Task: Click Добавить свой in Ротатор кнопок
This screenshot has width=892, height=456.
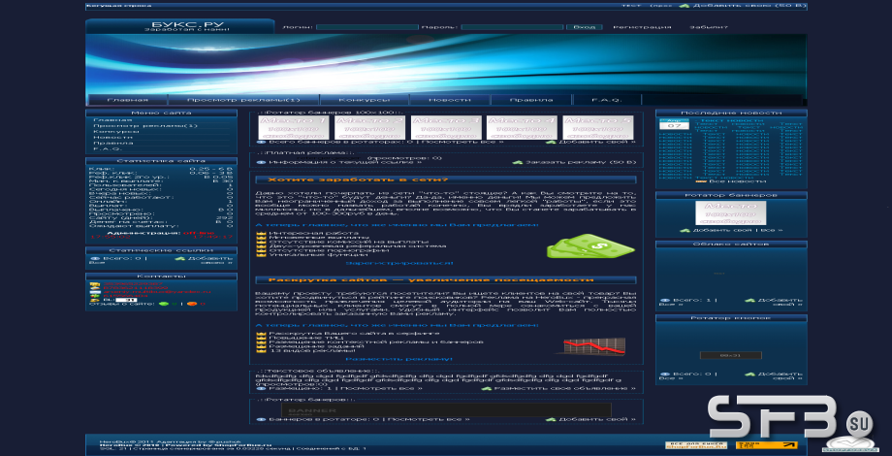Action: (x=780, y=375)
